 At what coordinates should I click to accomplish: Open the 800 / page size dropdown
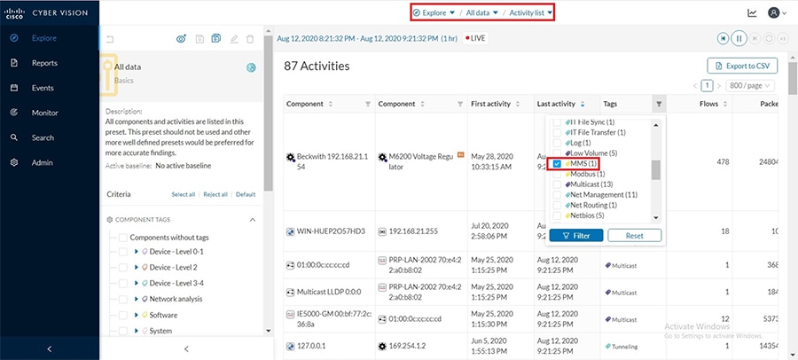pyautogui.click(x=750, y=85)
